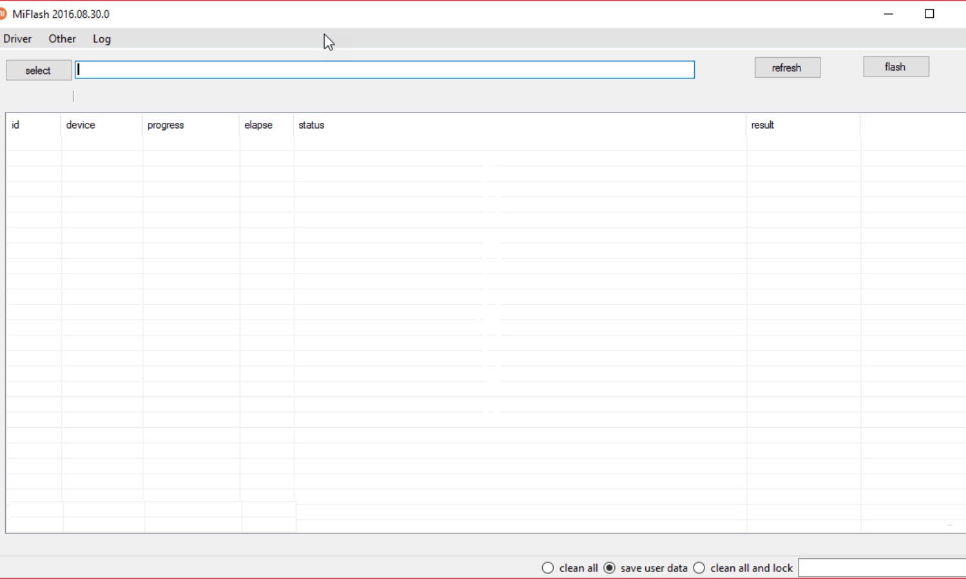The image size is (966, 579).
Task: Start flashing with the flash button
Action: pyautogui.click(x=895, y=67)
